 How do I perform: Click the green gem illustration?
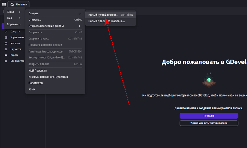point(209,80)
